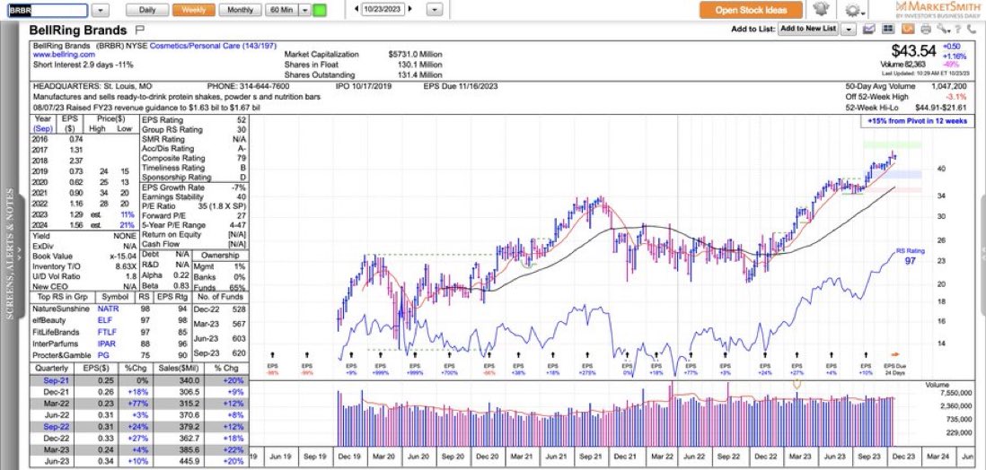Switch to the Daily chart

[147, 10]
